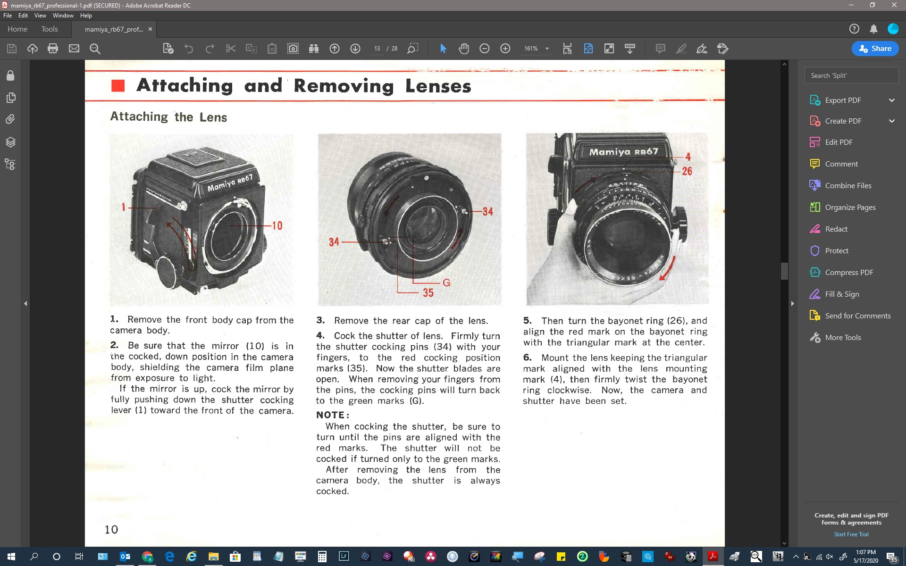Click the Zoom Out minus icon
This screenshot has width=906, height=566.
click(x=485, y=49)
